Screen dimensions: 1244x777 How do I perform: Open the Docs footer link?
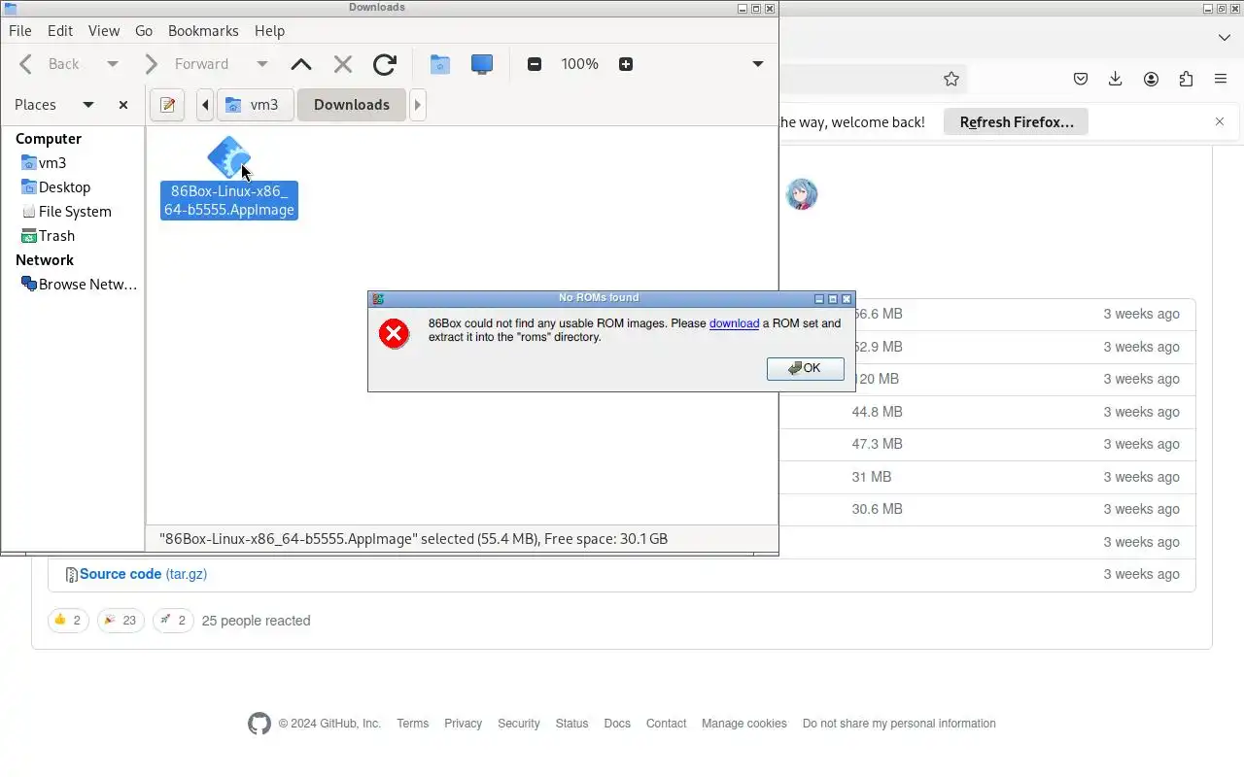[617, 724]
